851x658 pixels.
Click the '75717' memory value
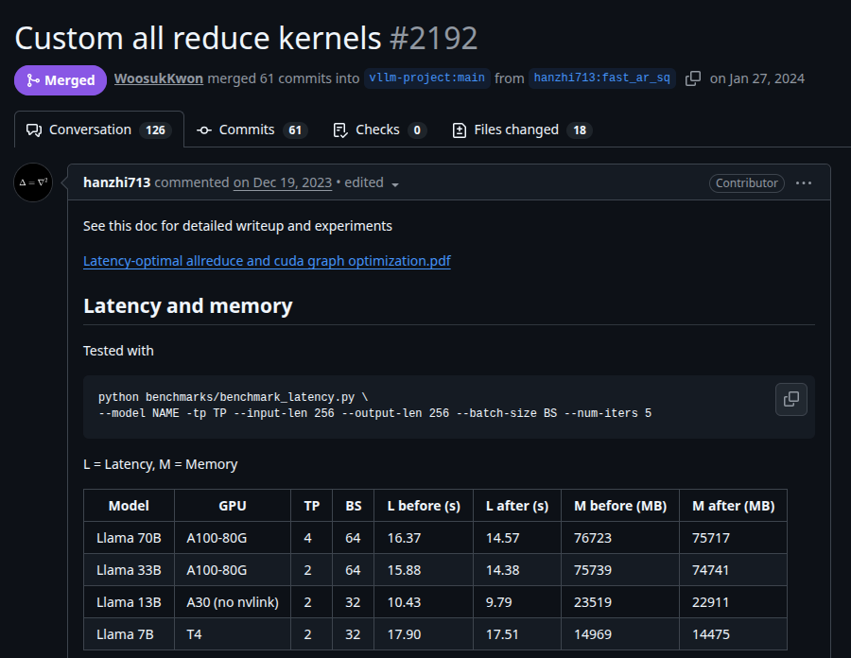711,538
